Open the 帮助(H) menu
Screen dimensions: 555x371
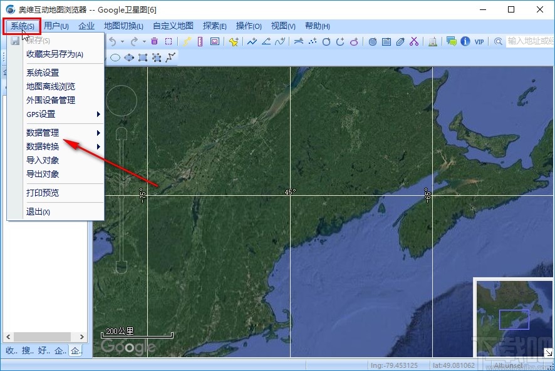click(x=318, y=26)
